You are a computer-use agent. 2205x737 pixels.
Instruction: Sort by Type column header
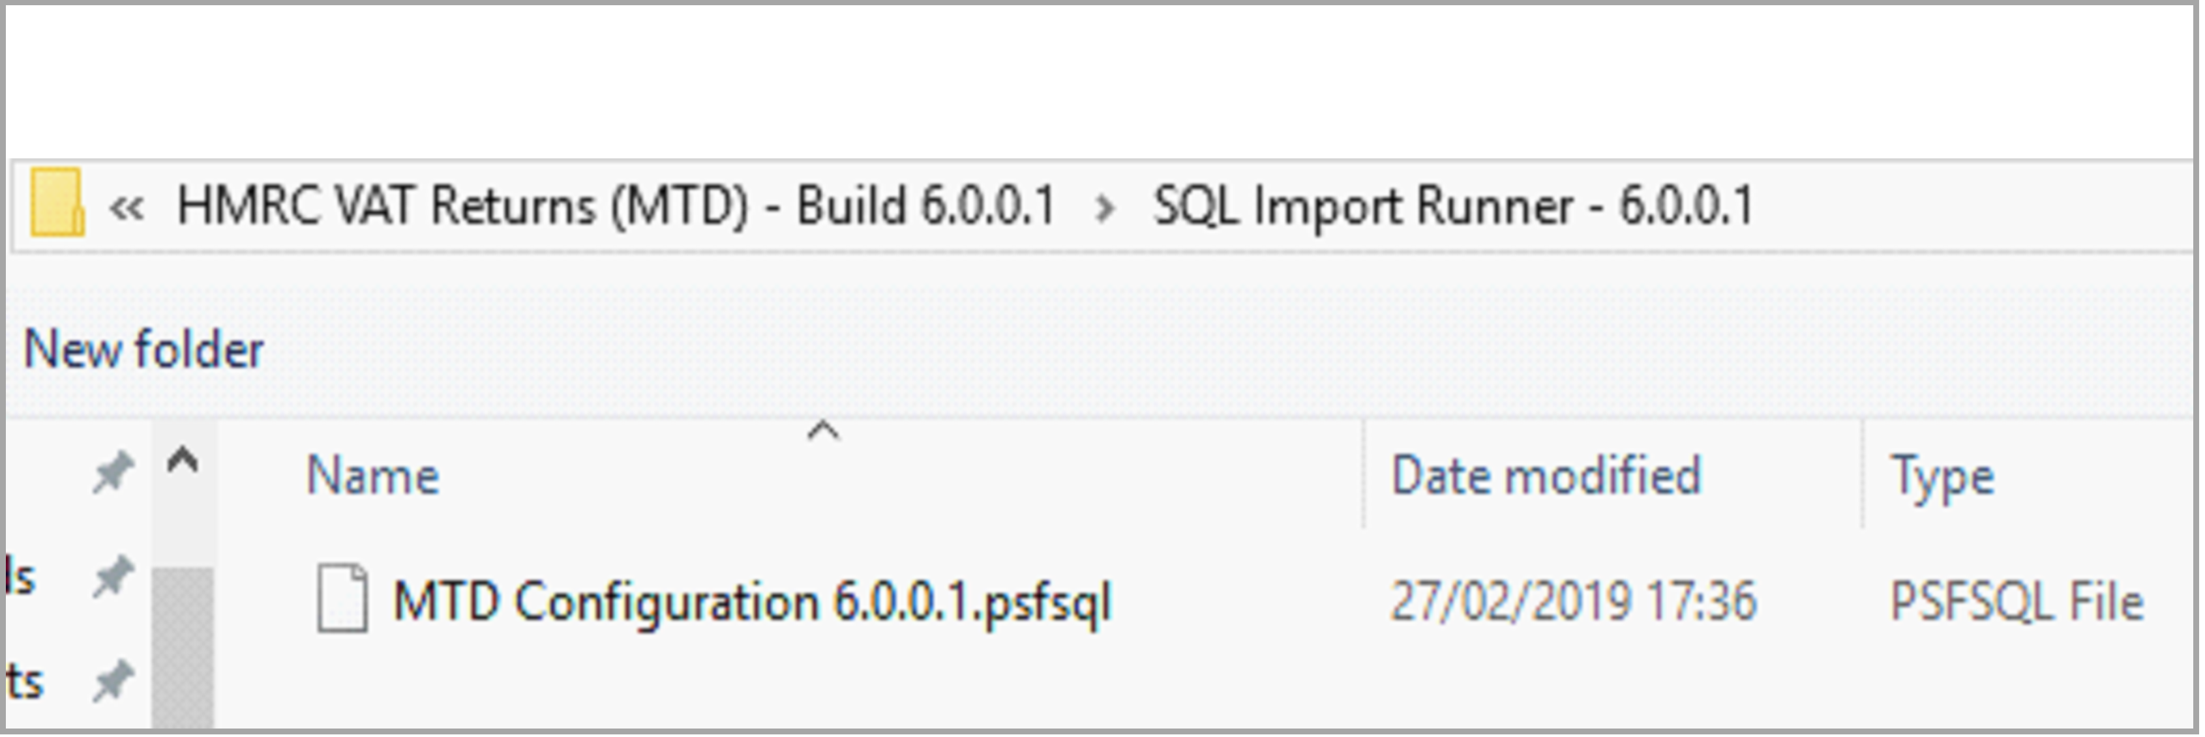(1942, 477)
